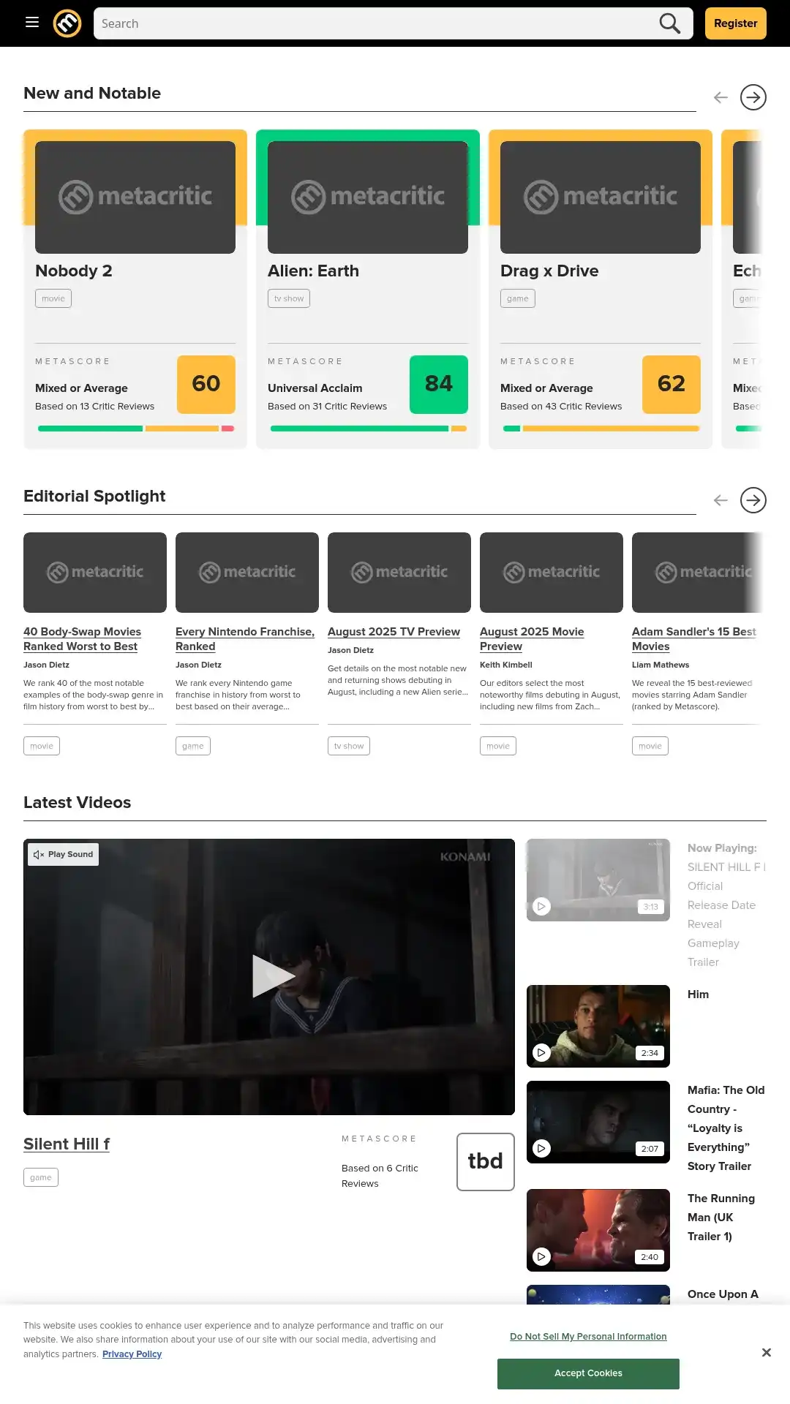The image size is (790, 1404).
Task: Click the movie tag under Nobody 2
Action: pyautogui.click(x=53, y=298)
